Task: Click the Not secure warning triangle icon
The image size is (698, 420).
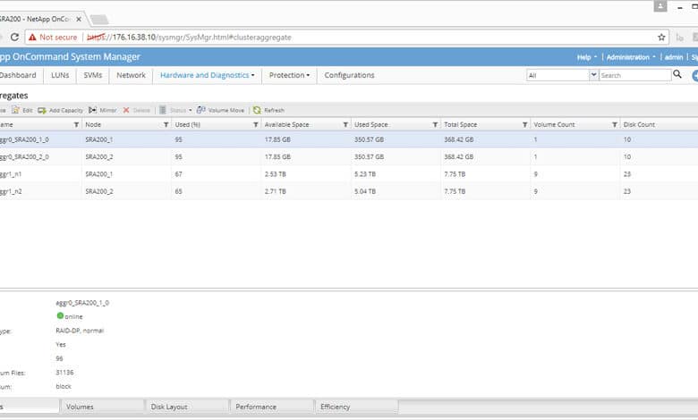Action: [32, 38]
